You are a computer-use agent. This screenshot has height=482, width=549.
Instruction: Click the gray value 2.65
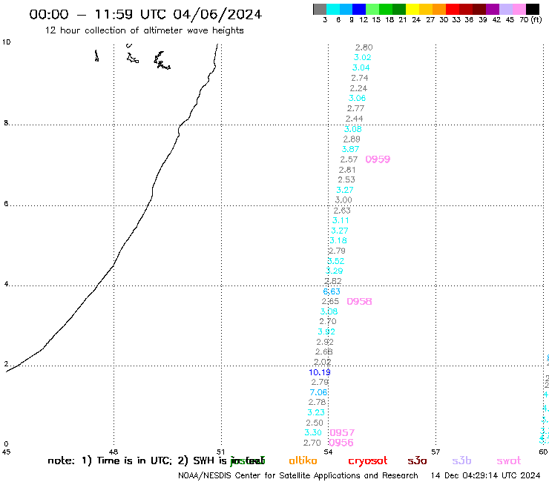point(331,301)
